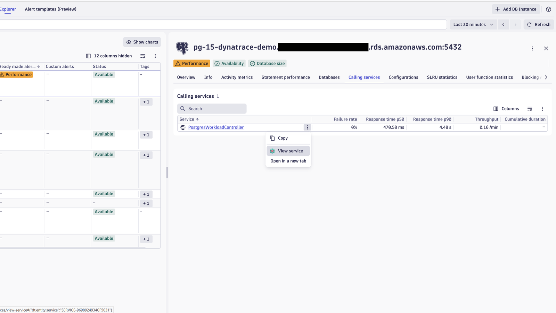Click the 0.16 /min throughput value
The height and width of the screenshot is (313, 556).
(x=489, y=127)
